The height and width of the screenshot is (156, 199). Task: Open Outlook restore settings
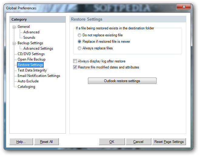(x=122, y=81)
